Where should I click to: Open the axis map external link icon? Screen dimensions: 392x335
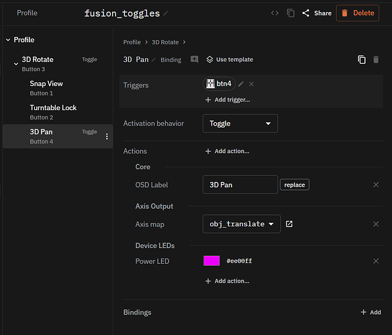click(x=289, y=224)
